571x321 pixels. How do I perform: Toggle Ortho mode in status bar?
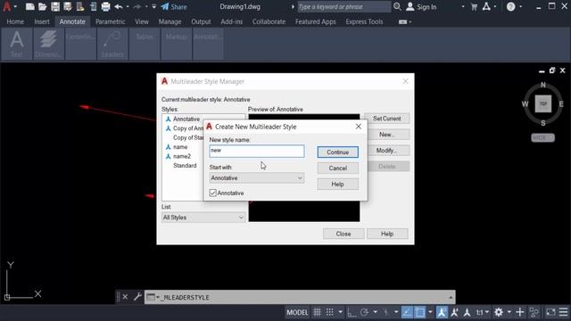point(352,312)
